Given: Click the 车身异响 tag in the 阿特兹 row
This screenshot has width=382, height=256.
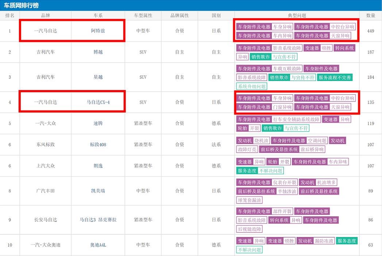Looking at the screenshot, I should 282,27.
